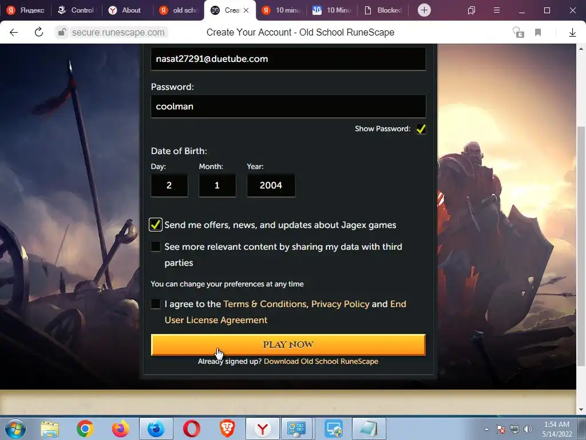Click the lock icon beside the address
Image resolution: width=586 pixels, height=440 pixels.
[x=62, y=33]
